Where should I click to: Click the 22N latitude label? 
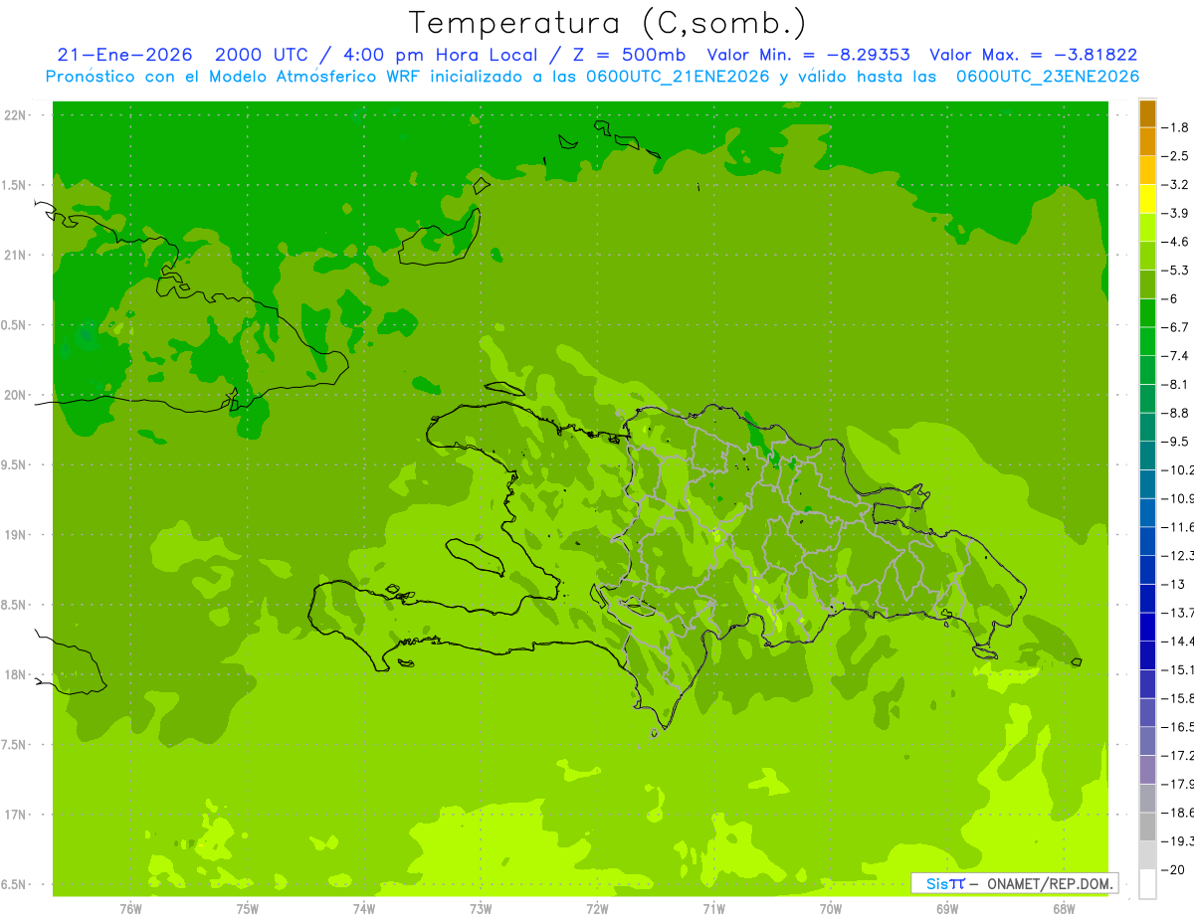click(17, 115)
